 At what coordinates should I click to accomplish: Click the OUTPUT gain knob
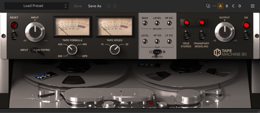pos(224,32)
